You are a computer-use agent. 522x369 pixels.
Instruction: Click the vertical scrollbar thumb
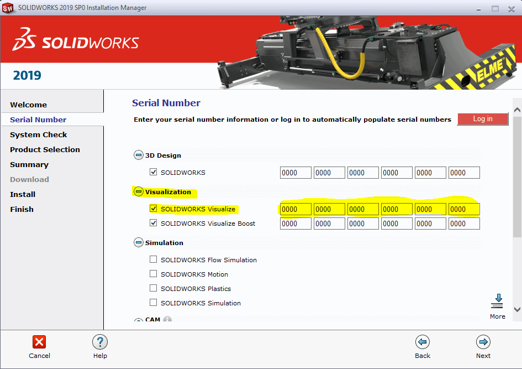[517, 176]
